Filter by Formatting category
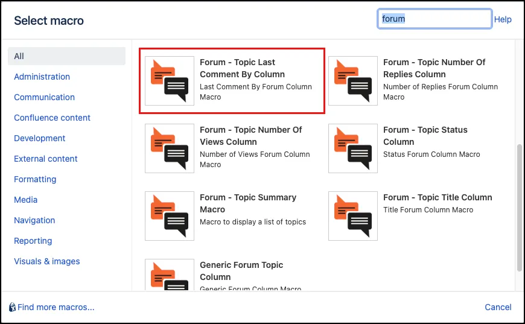525x324 pixels. [35, 179]
